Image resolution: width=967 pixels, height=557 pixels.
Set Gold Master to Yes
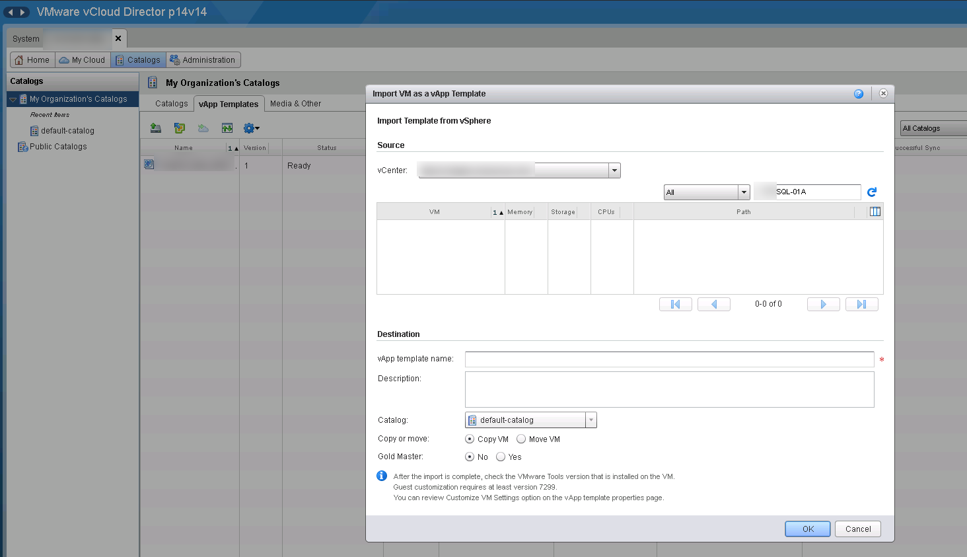click(501, 457)
